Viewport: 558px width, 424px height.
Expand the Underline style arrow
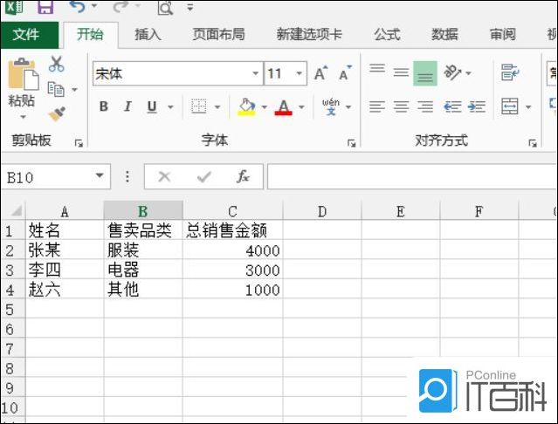[170, 107]
